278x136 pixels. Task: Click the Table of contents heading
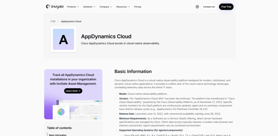59,128
